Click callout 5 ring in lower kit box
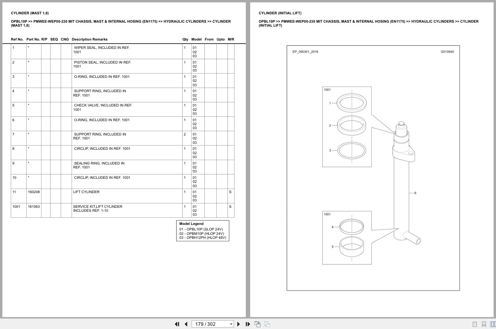This screenshot has width=496, height=329. [352, 247]
